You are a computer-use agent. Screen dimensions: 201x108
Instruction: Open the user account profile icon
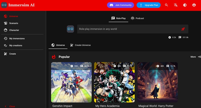coord(194,5)
